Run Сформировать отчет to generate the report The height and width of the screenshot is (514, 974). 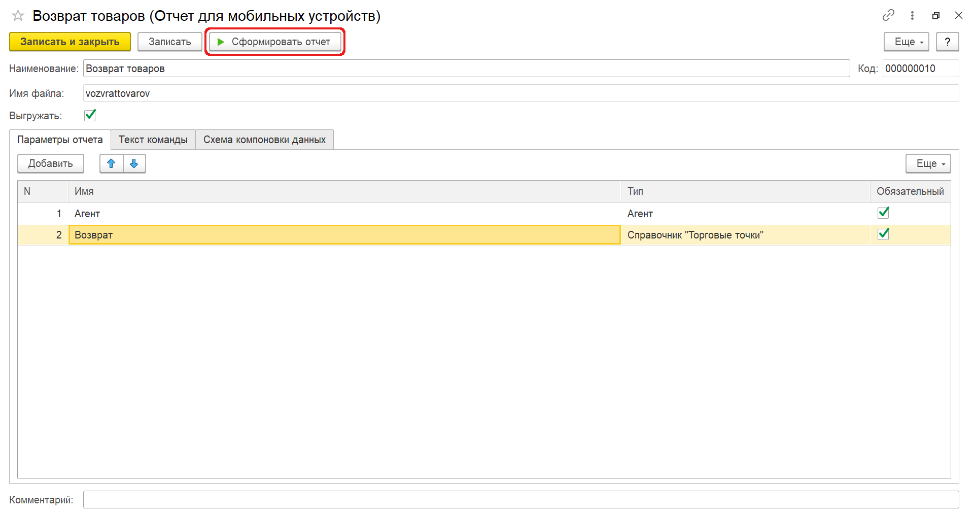(x=275, y=42)
